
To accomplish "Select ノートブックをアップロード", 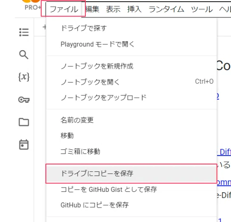I will point(131,97).
